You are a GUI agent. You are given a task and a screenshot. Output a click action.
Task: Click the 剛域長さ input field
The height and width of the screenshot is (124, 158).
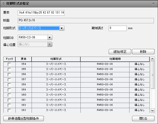(118, 28)
